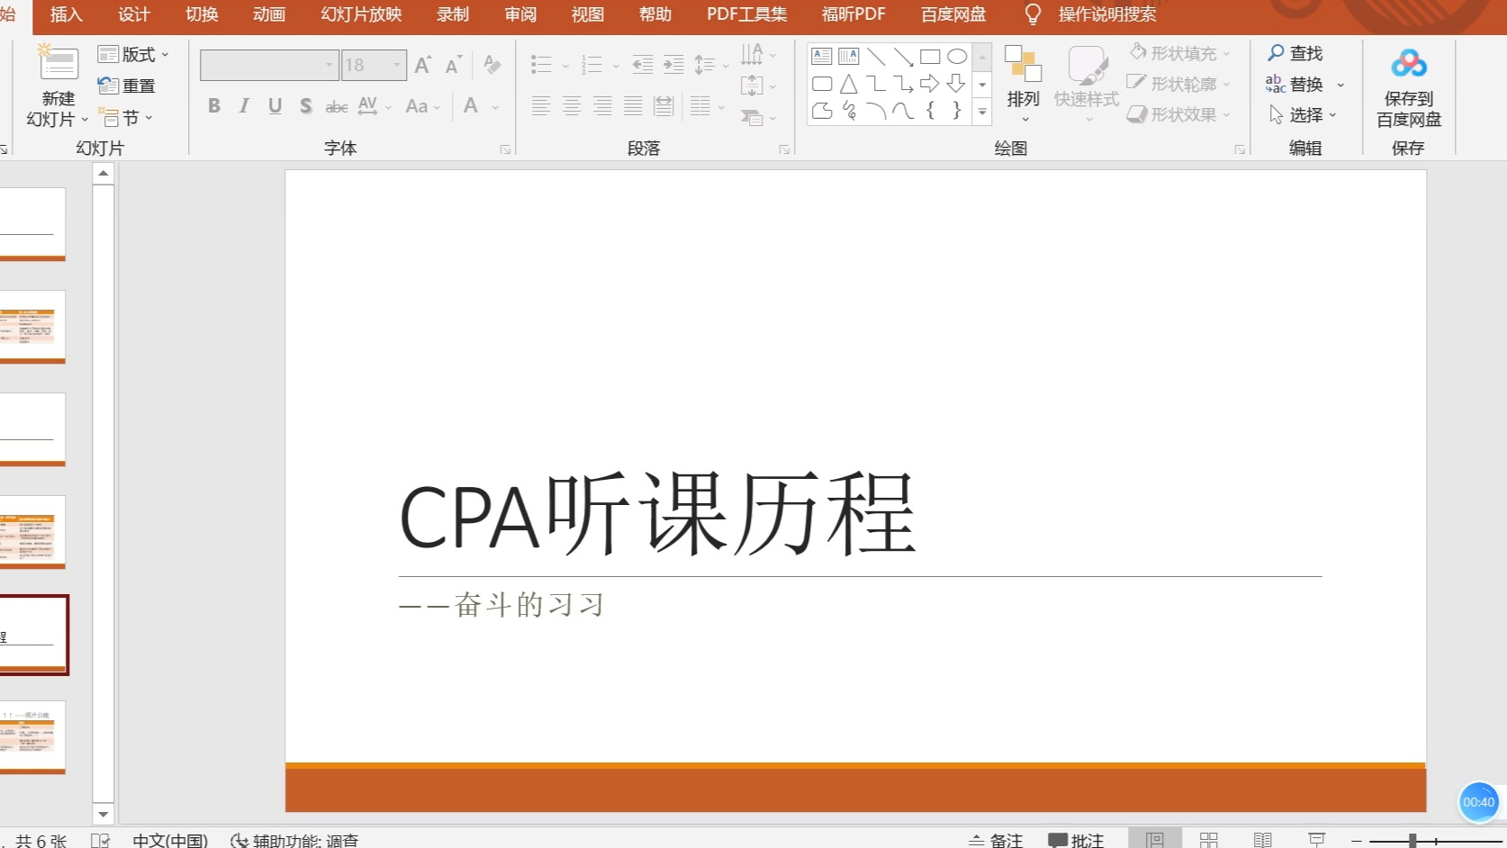Select the last slide thumbnail in panel
Screen dimensions: 1507x848
click(32, 737)
